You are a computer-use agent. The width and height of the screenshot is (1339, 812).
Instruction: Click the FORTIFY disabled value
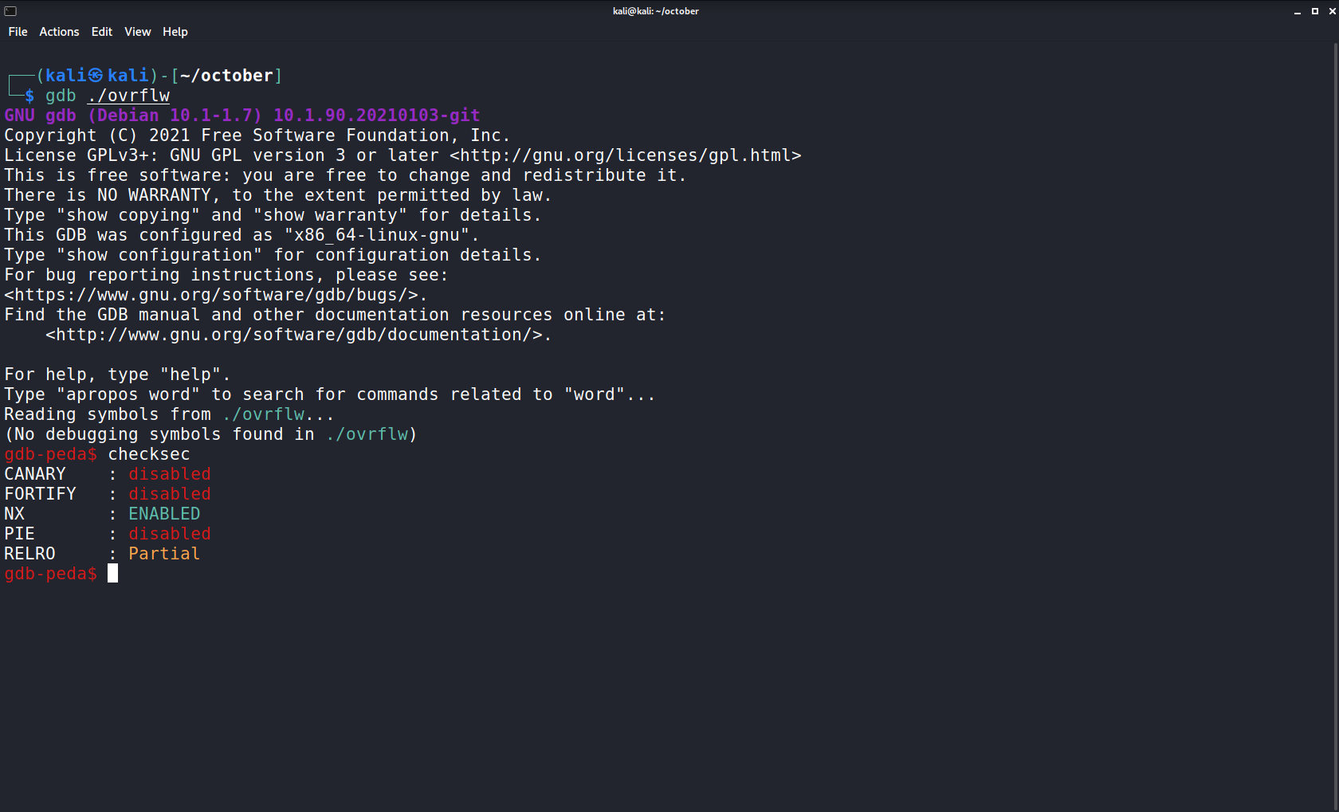170,494
